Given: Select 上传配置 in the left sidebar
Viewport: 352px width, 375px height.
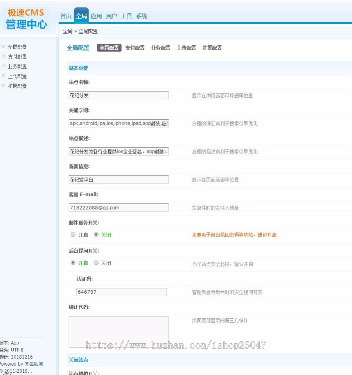Looking at the screenshot, I should [x=17, y=76].
